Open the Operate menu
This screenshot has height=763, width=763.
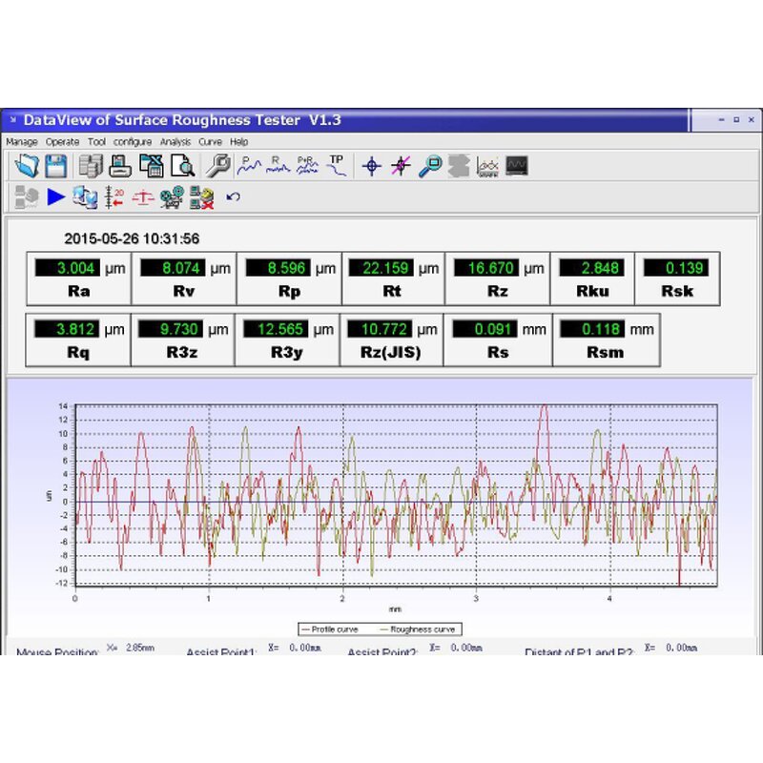pyautogui.click(x=63, y=141)
